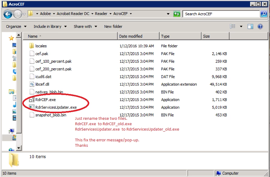Open the view options dropdown arrow
The image size is (270, 177).
[241, 26]
